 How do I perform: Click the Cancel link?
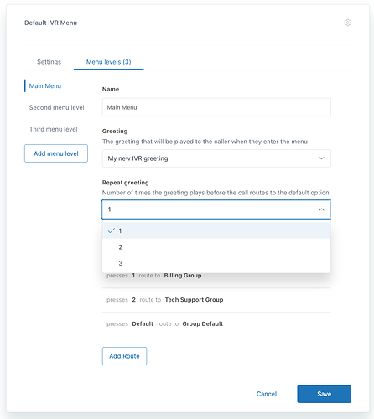coord(267,394)
